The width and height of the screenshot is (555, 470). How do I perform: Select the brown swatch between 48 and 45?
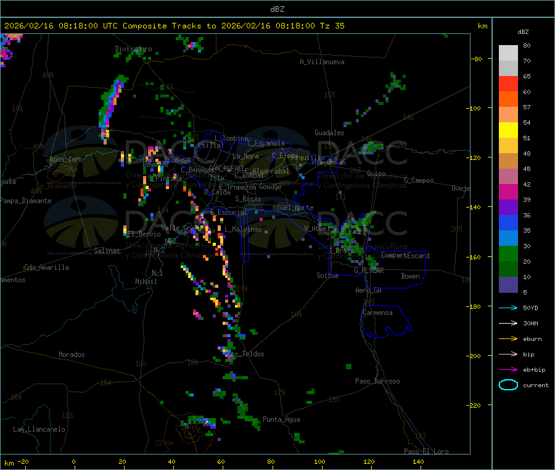pyautogui.click(x=508, y=161)
